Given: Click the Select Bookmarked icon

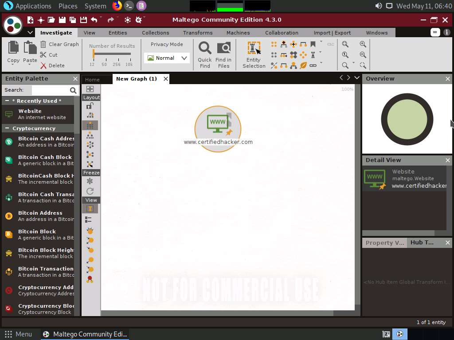Looking at the screenshot, I should (x=313, y=44).
